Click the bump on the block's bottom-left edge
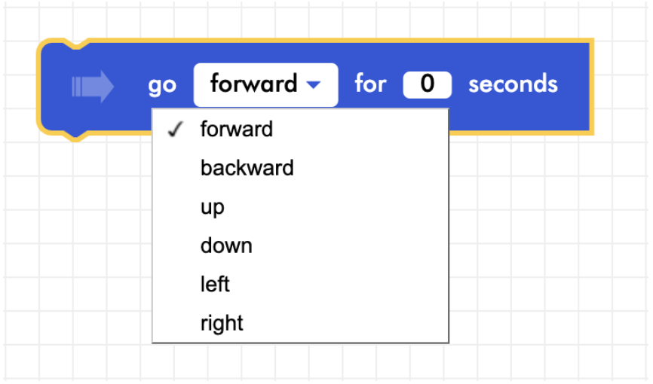 tap(76, 136)
